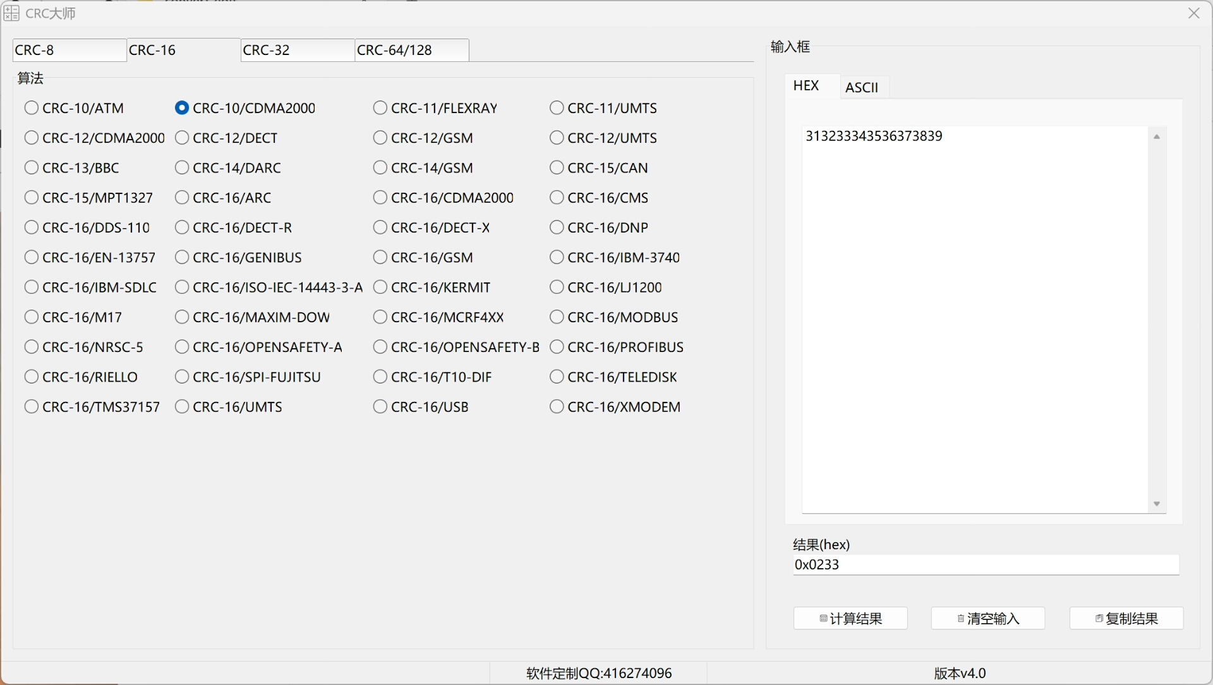Click the copy result icon button
1213x685 pixels.
[1099, 619]
